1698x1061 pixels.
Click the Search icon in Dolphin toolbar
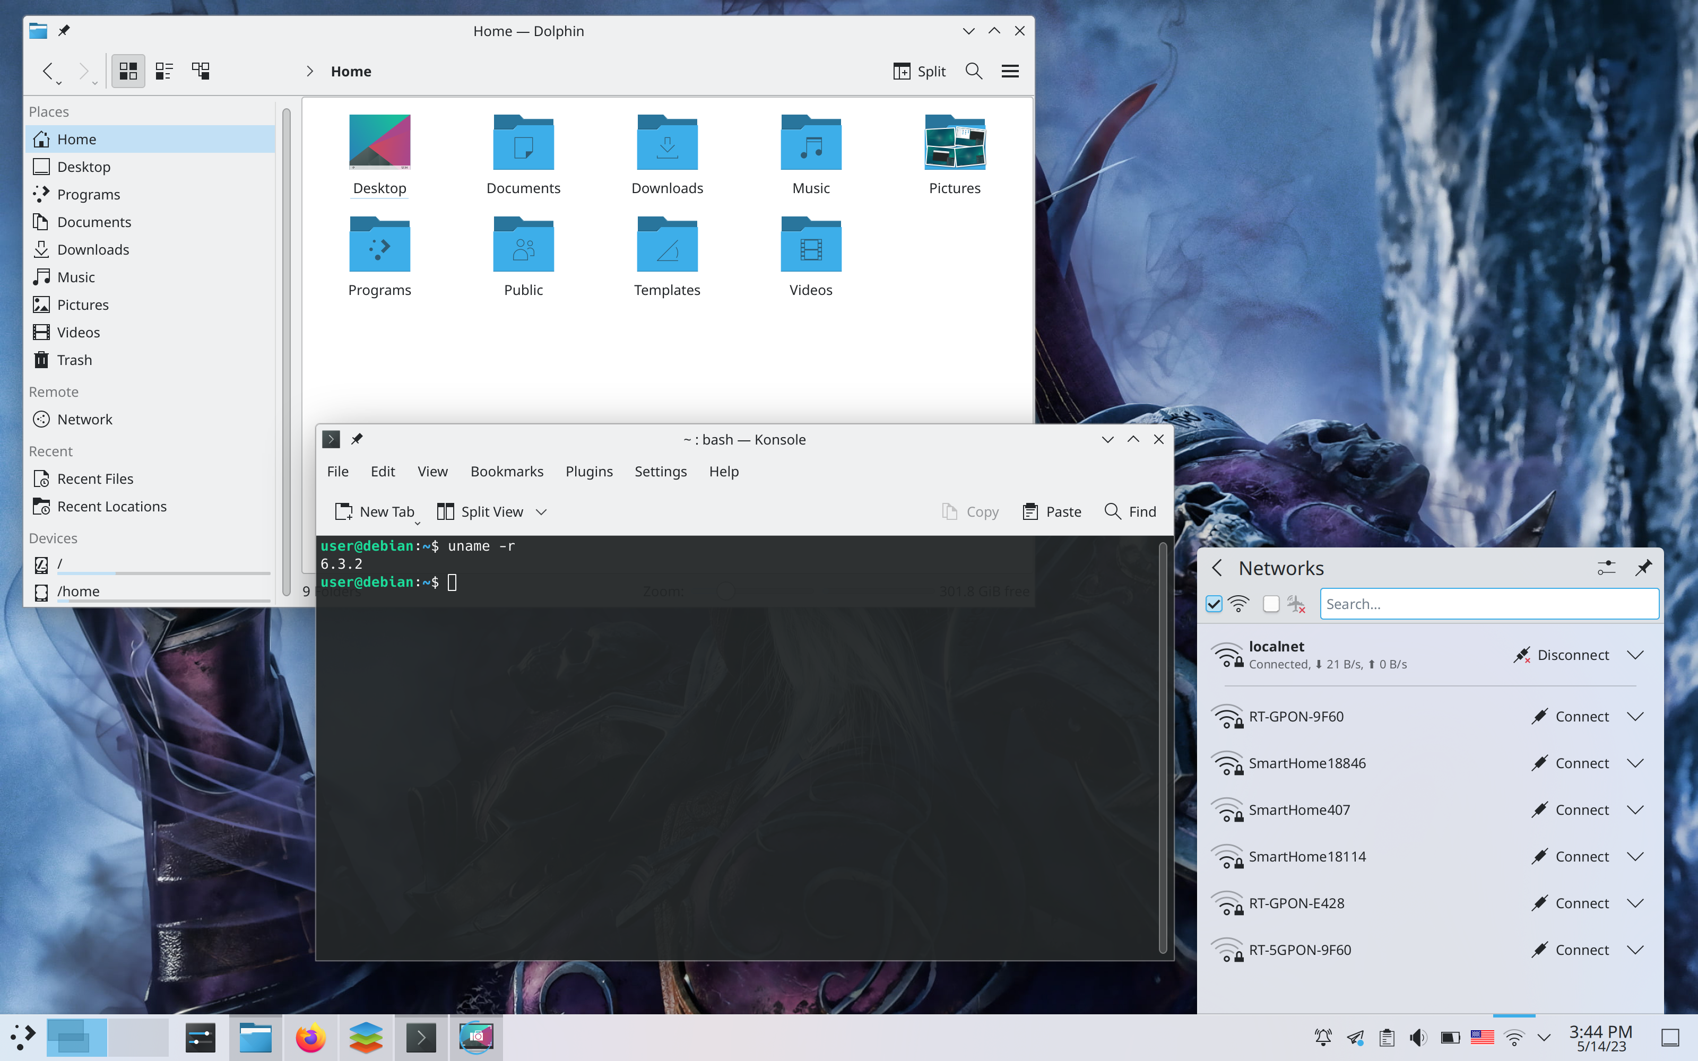[x=973, y=71]
